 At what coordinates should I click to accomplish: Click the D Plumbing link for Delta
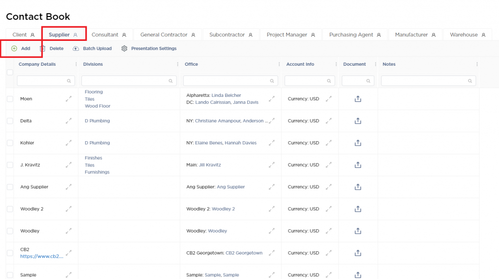pyautogui.click(x=97, y=121)
